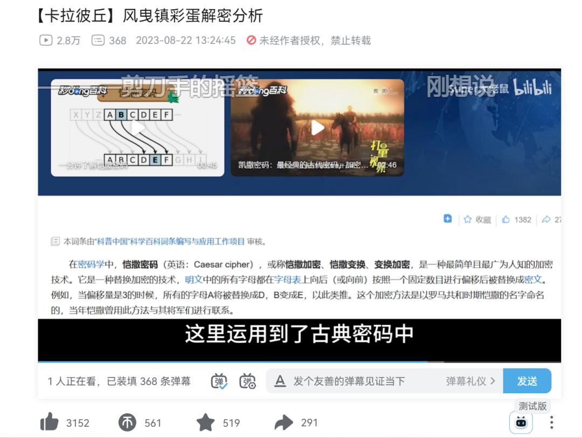Focus the 发个友善的弹幕见证当下 input field
This screenshot has height=438, width=582.
click(x=356, y=381)
